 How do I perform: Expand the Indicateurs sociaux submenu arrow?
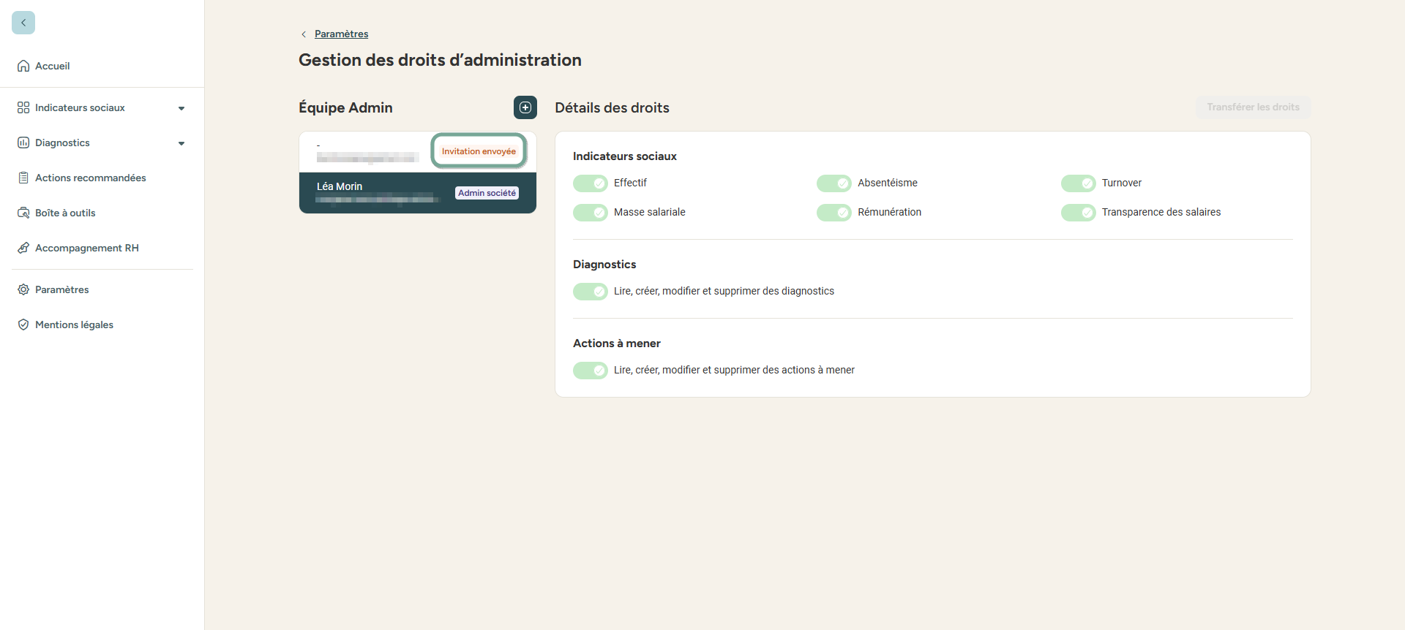click(x=181, y=108)
